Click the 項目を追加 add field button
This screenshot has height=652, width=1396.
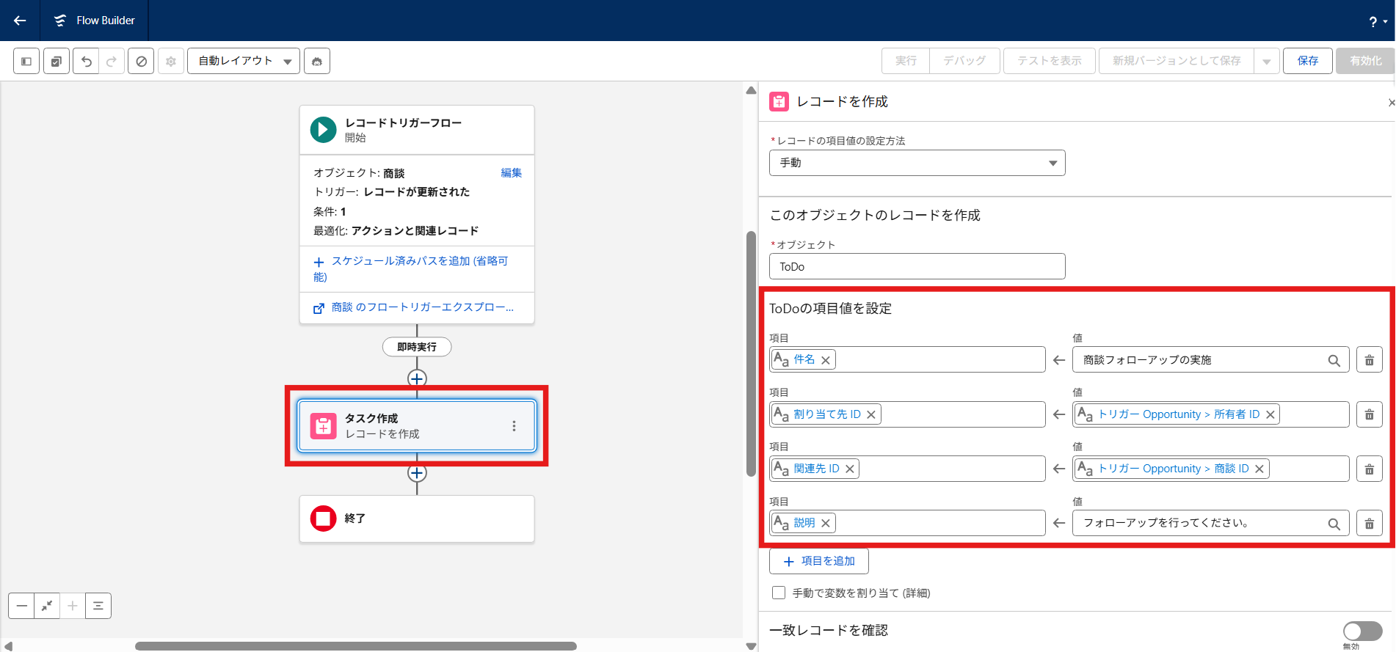point(819,561)
